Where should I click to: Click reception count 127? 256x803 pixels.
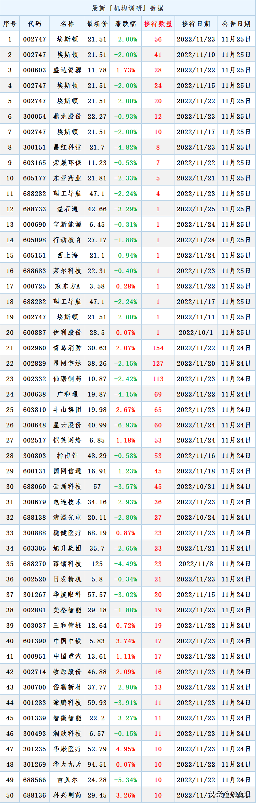(x=158, y=363)
